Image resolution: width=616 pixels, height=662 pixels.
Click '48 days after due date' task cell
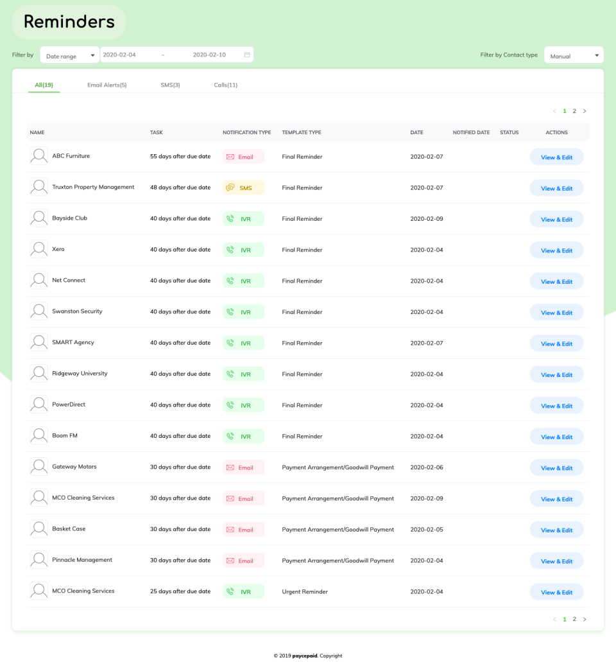(x=180, y=187)
